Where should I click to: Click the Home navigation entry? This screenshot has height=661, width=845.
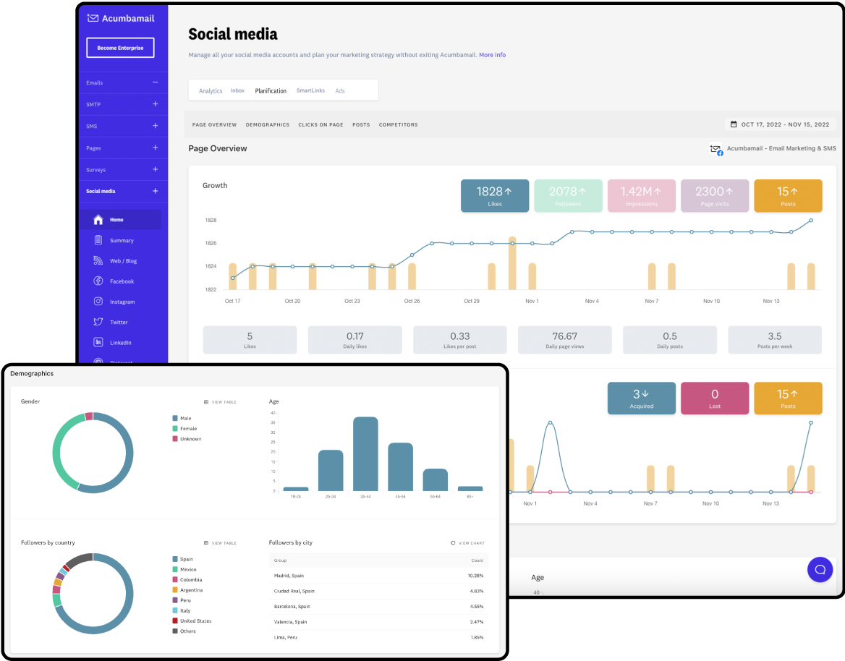pyautogui.click(x=116, y=220)
